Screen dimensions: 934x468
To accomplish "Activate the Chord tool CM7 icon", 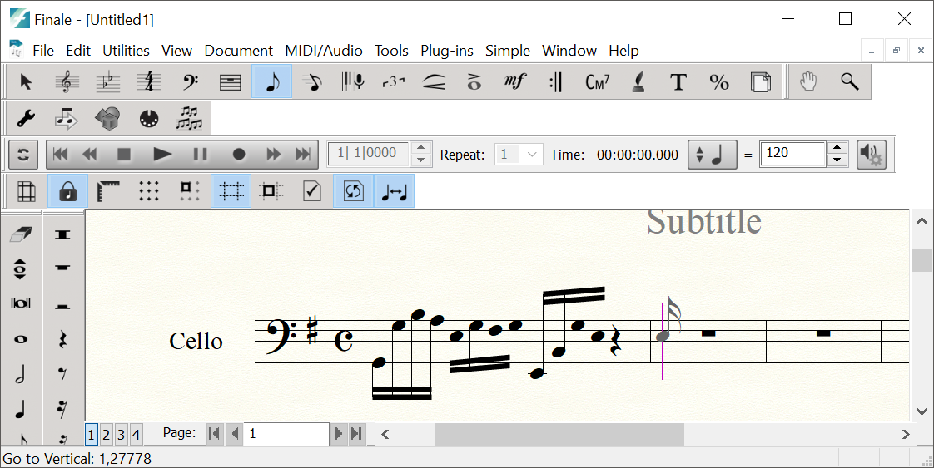I will coord(597,81).
